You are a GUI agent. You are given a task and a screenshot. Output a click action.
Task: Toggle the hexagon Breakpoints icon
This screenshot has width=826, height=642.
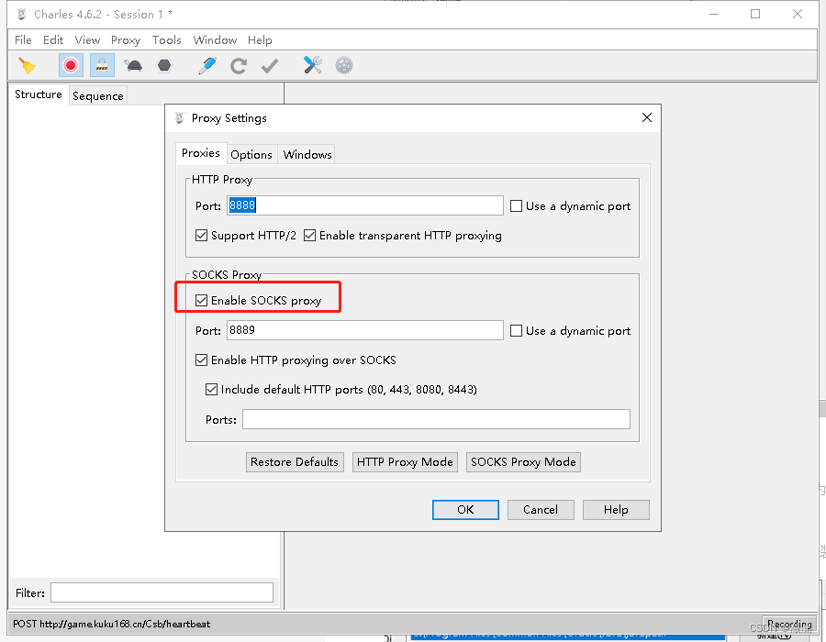pyautogui.click(x=164, y=65)
